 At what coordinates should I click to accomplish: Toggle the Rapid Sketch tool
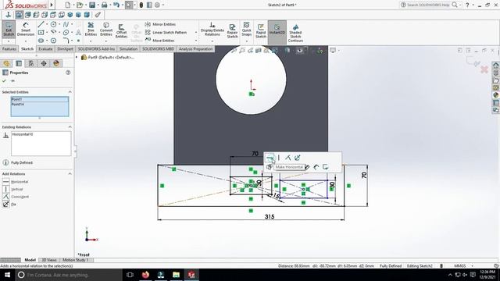pos(260,31)
